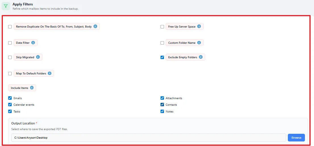
Task: Click info icon beside Map To Default Folders
Action: pos(50,73)
